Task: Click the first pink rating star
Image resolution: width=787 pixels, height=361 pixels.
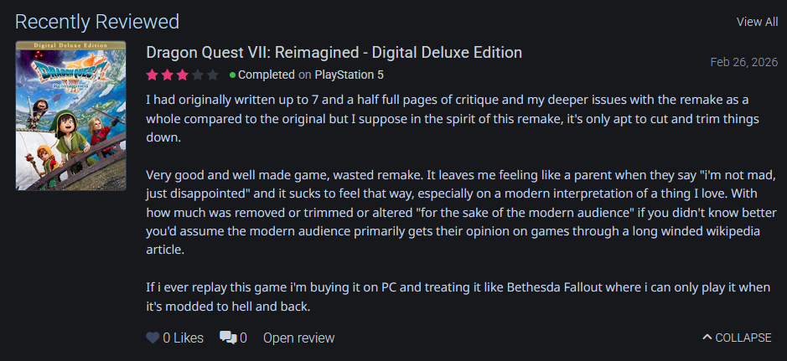Action: 153,75
